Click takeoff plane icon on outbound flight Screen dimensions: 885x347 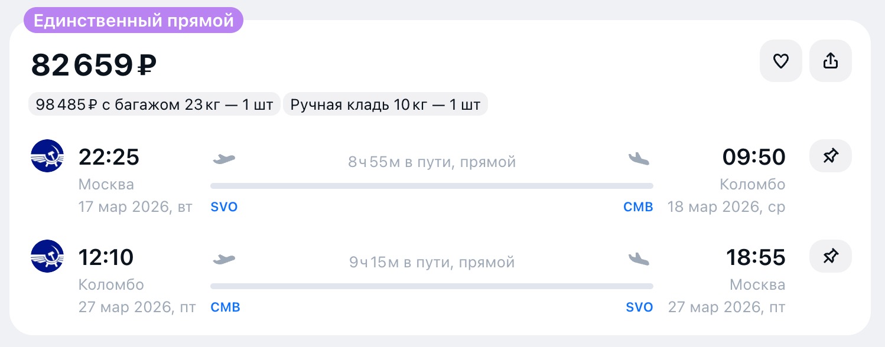(223, 159)
